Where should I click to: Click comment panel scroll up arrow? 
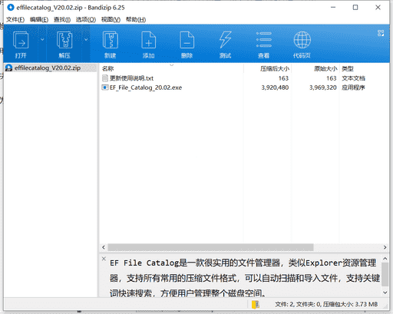click(x=385, y=259)
